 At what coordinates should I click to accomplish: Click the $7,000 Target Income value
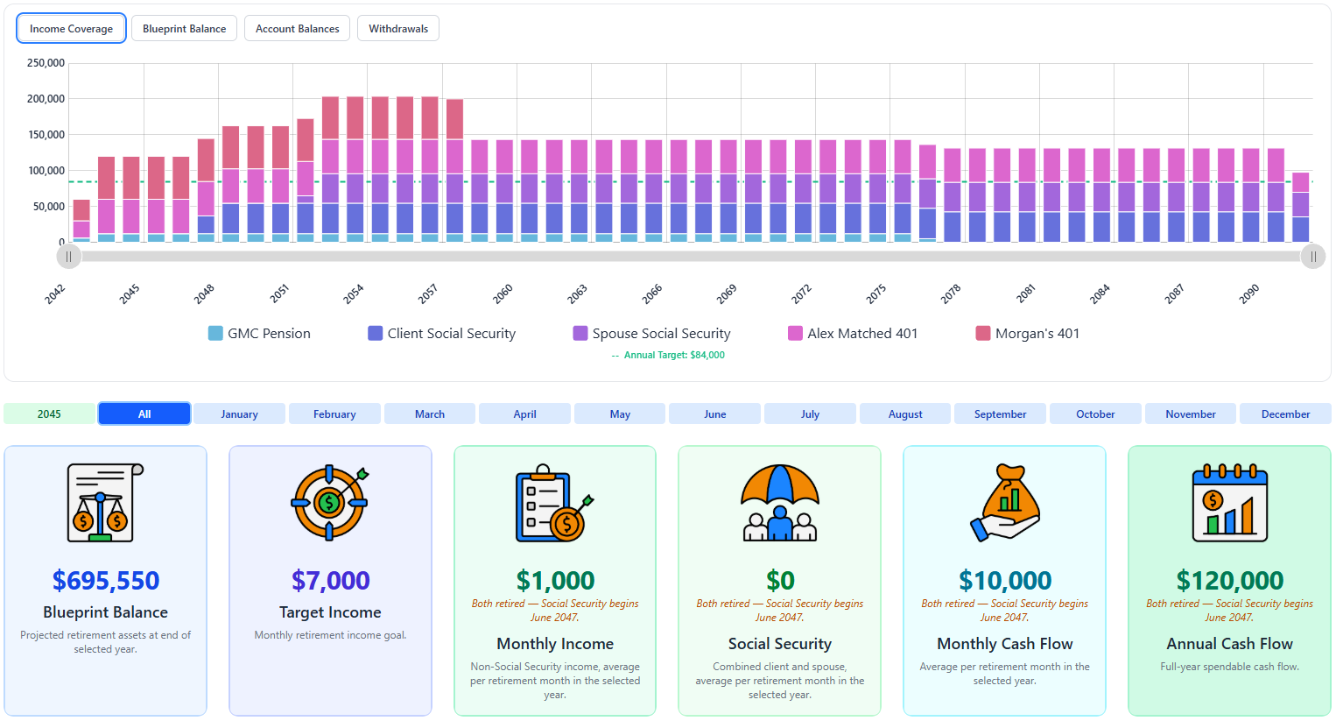[330, 580]
